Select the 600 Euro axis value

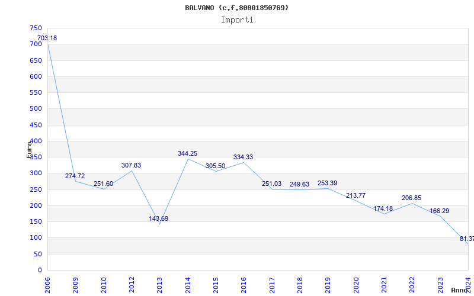click(x=36, y=76)
